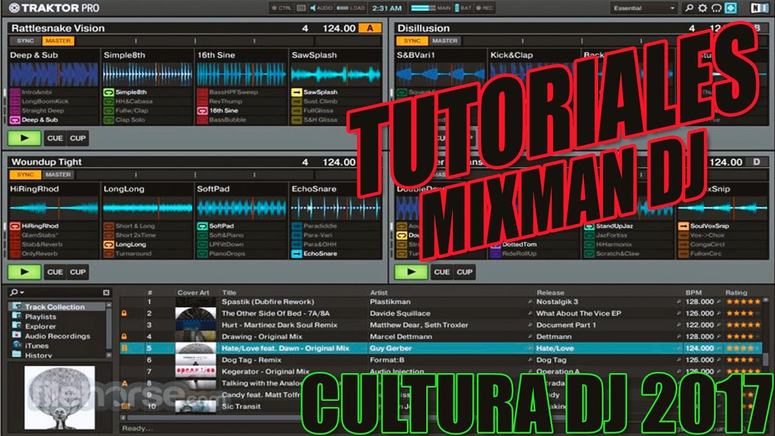The height and width of the screenshot is (436, 775).
Task: Click the headphones cruise icon
Action: tap(717, 8)
